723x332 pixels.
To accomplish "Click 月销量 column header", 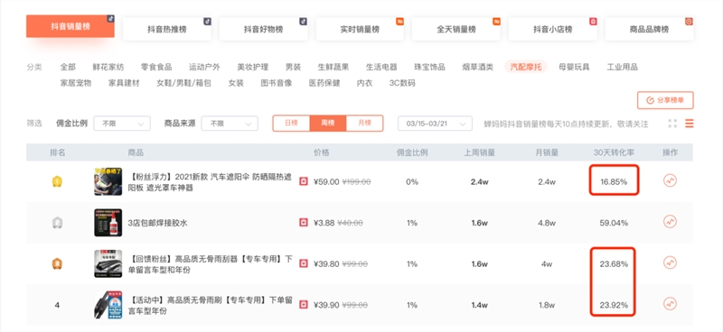I will point(547,152).
